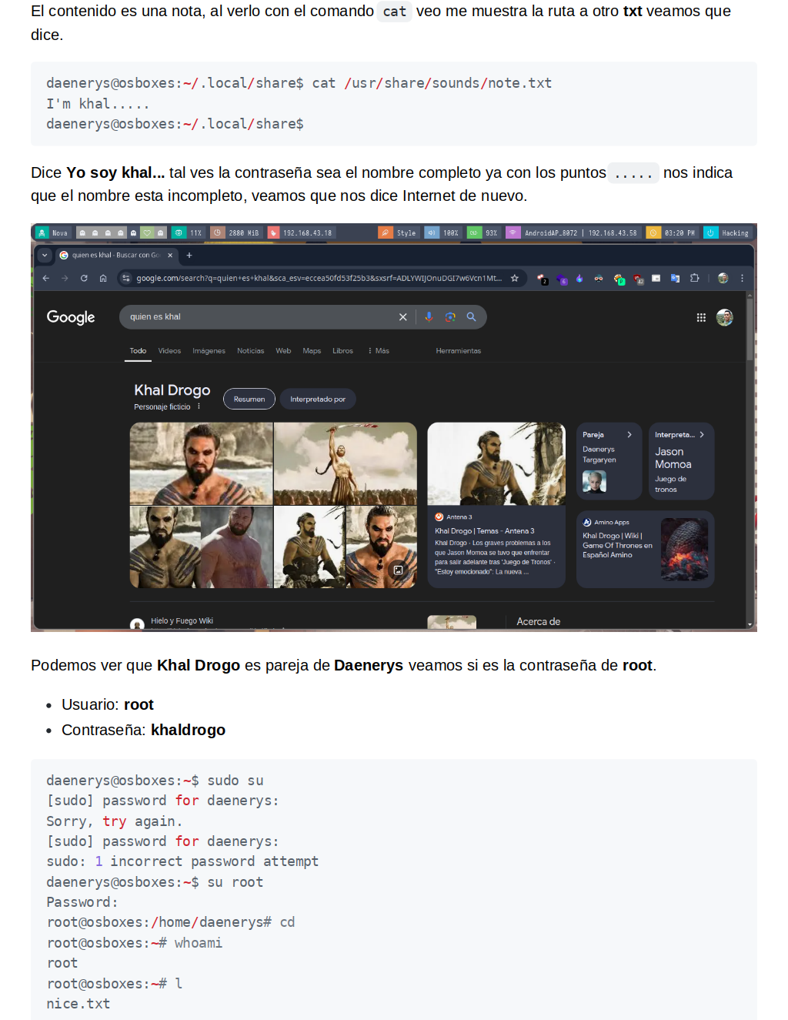The width and height of the screenshot is (788, 1020).
Task: Open the Google account profile picture
Action: click(x=725, y=317)
